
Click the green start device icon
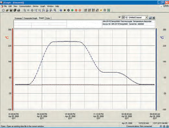(72, 10)
